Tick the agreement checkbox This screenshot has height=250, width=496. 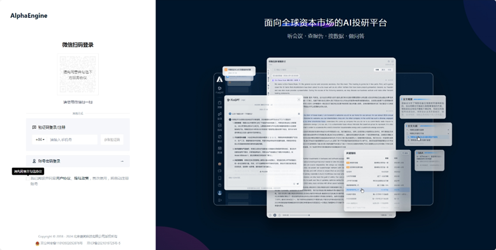tap(28, 179)
